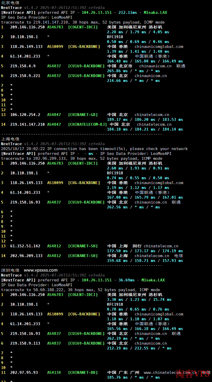Screen dimensions: 212x382
Task: Select IP address 61.152.51.142
Action: [25, 246]
